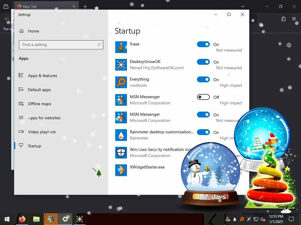Disable DesktopSnowOK at startup

[203, 62]
